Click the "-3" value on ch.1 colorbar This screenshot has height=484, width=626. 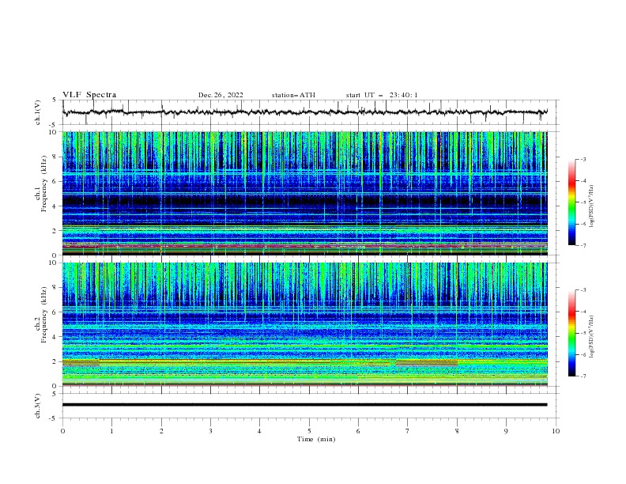pyautogui.click(x=583, y=159)
